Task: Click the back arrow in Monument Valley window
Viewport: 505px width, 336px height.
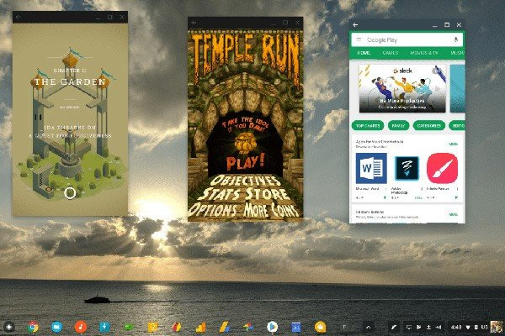Action: click(19, 17)
